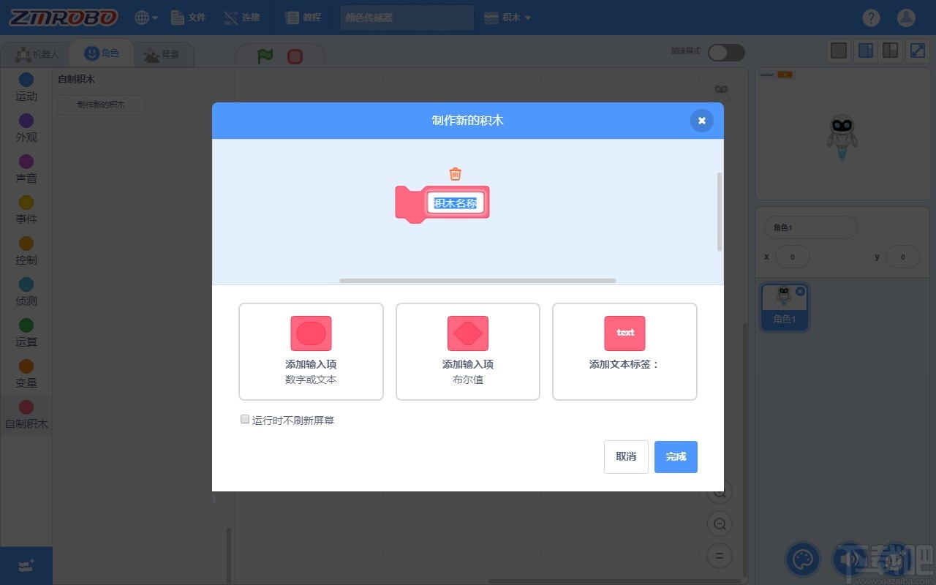
Task: Open the 积木 mode dropdown
Action: (x=507, y=18)
